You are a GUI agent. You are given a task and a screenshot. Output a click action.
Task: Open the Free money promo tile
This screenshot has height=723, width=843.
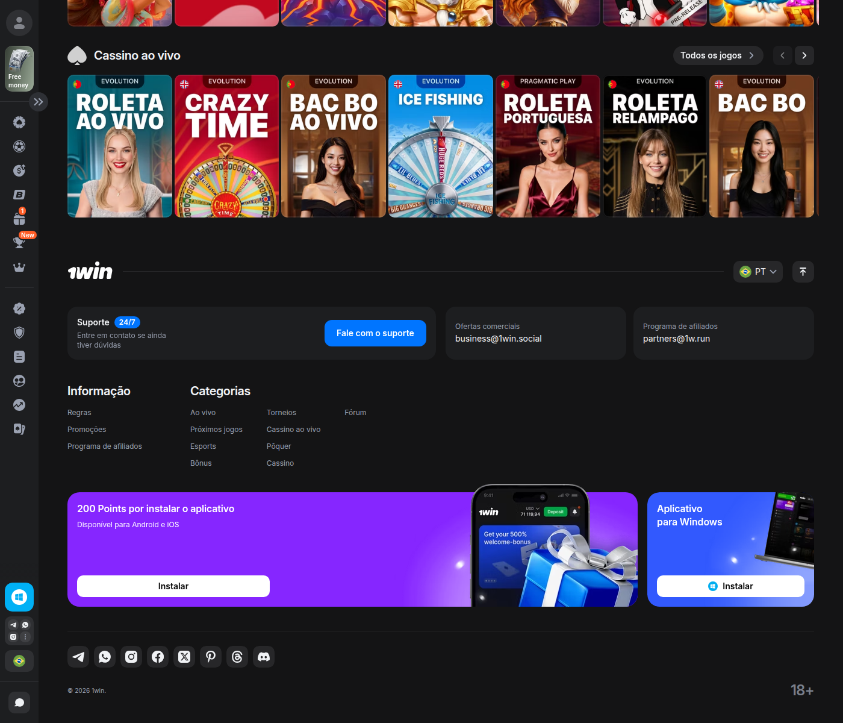(19, 69)
